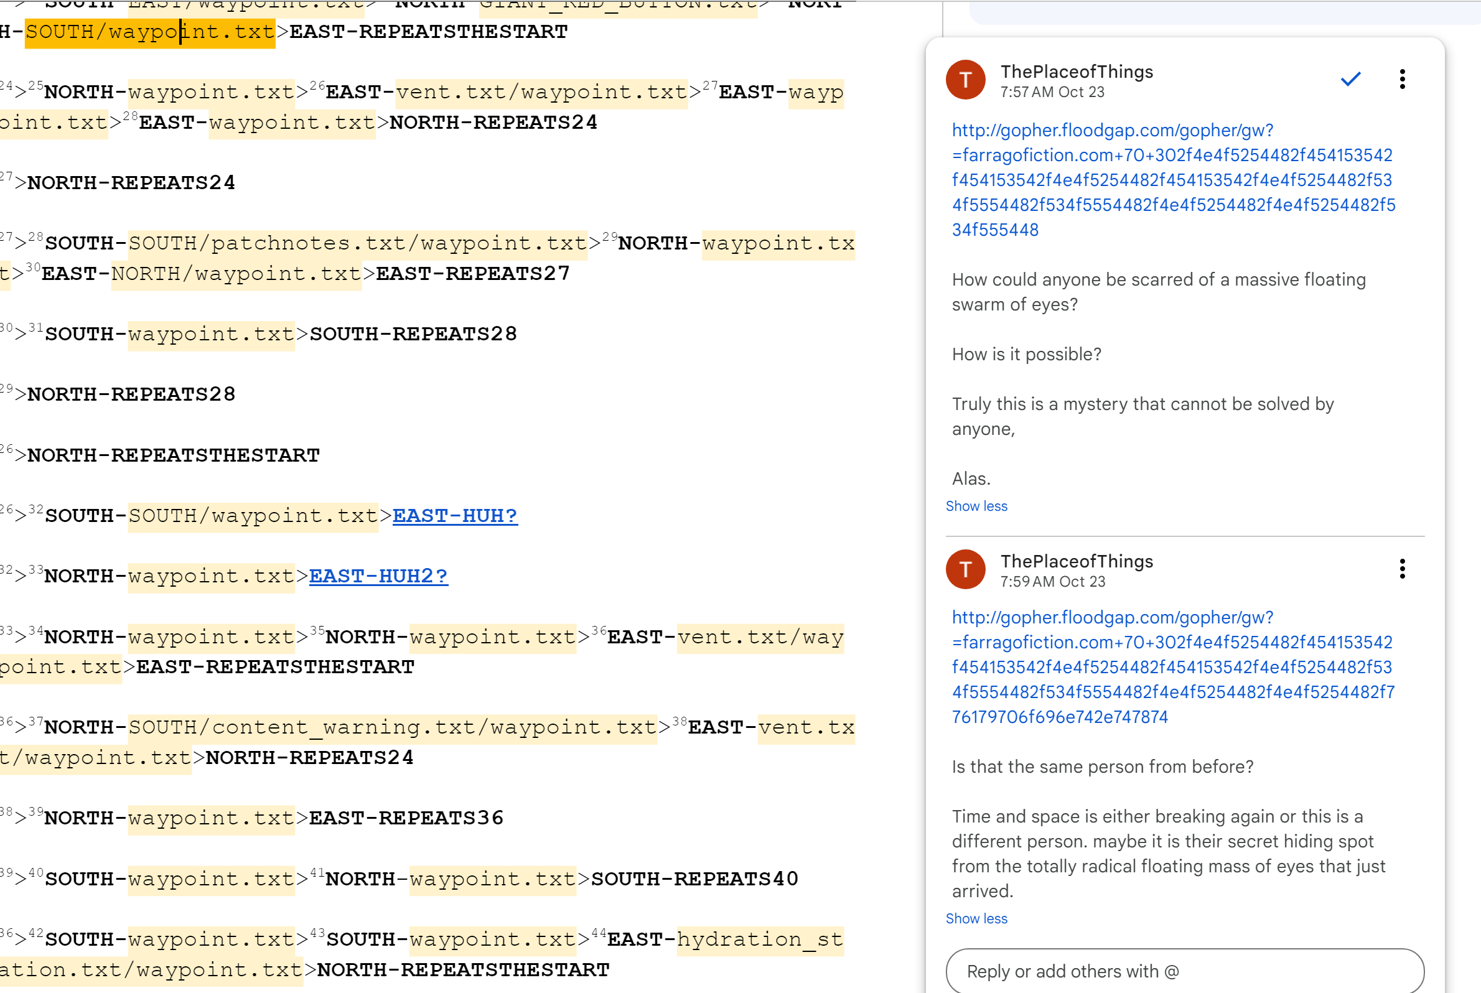The height and width of the screenshot is (993, 1481).
Task: Collapse the second reply with Show less
Action: 976,918
